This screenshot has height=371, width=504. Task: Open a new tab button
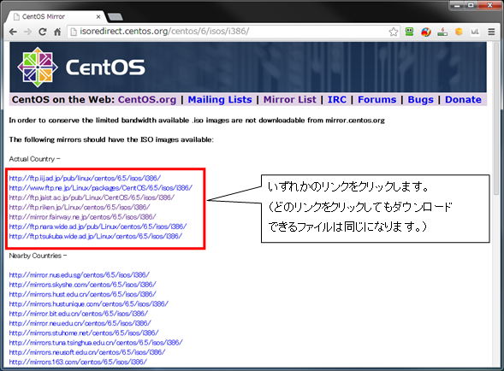(x=115, y=17)
